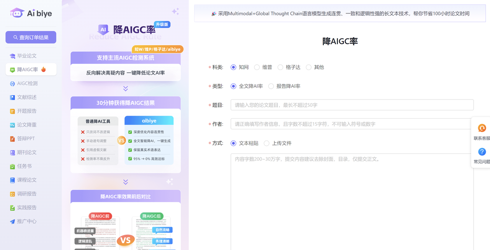Click the 降AIGC率效果前后对比 card header
This screenshot has height=250, width=490.
click(126, 196)
